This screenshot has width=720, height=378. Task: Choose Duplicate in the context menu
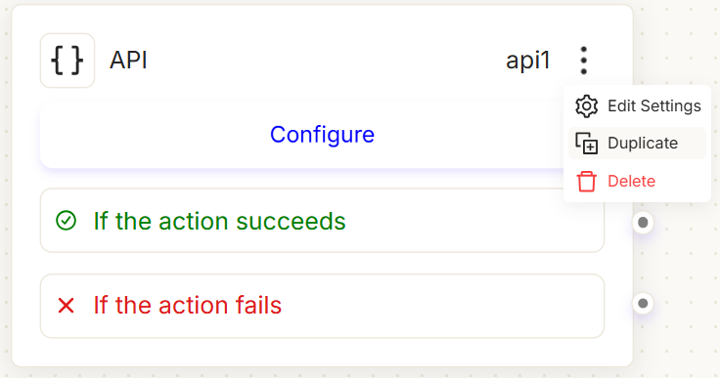pos(638,144)
